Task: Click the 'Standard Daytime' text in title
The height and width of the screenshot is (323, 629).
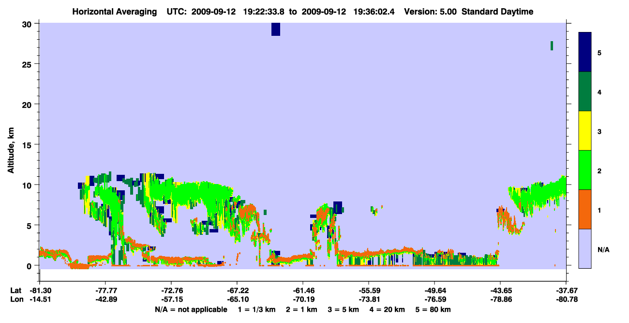Action: (x=497, y=12)
